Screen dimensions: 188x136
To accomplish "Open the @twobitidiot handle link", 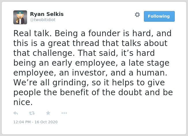I will pyautogui.click(x=43, y=20).
